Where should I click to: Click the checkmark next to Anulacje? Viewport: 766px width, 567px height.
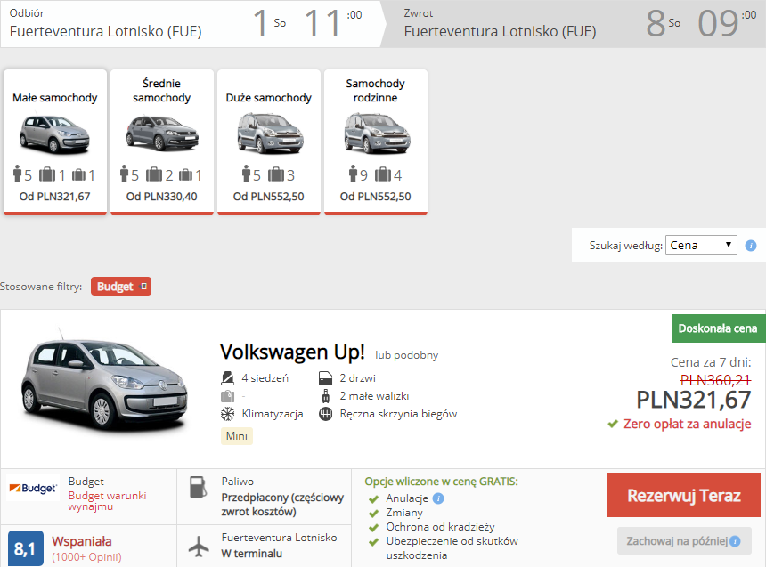[x=374, y=499]
